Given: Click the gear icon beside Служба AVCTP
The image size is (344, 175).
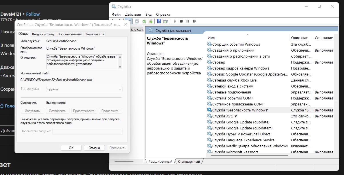Looking at the screenshot, I should coord(209,116).
